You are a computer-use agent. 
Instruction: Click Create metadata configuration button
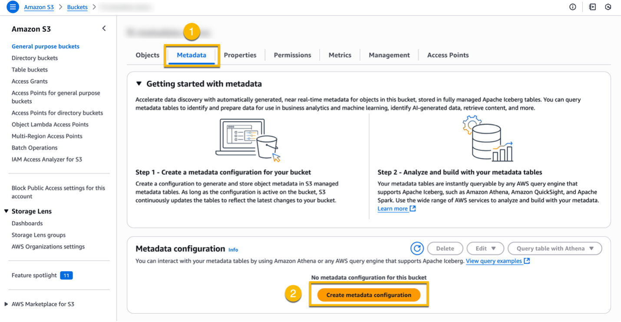click(369, 295)
